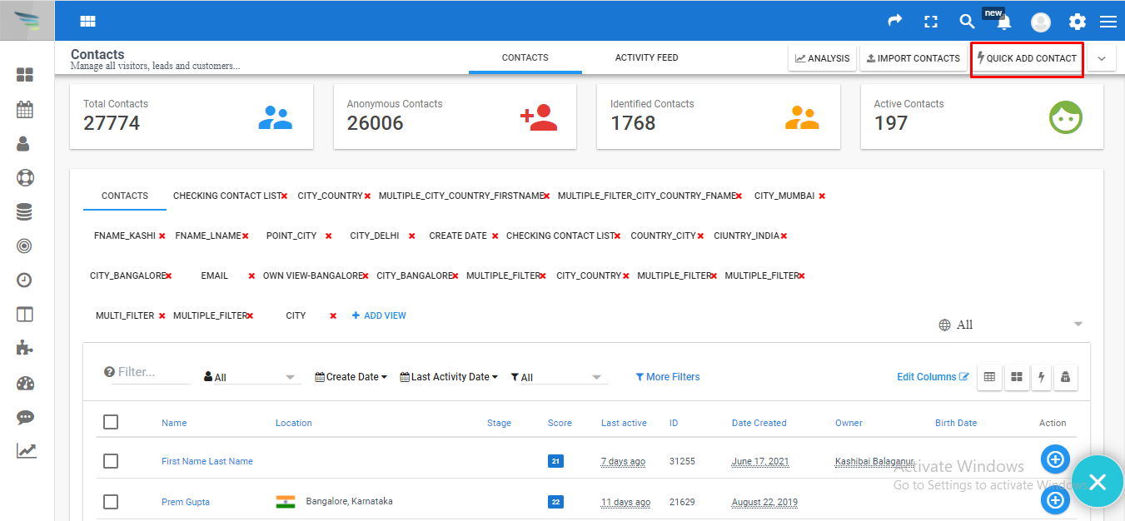Click the Total Contacts 27774 card
The height and width of the screenshot is (521, 1125).
point(192,117)
